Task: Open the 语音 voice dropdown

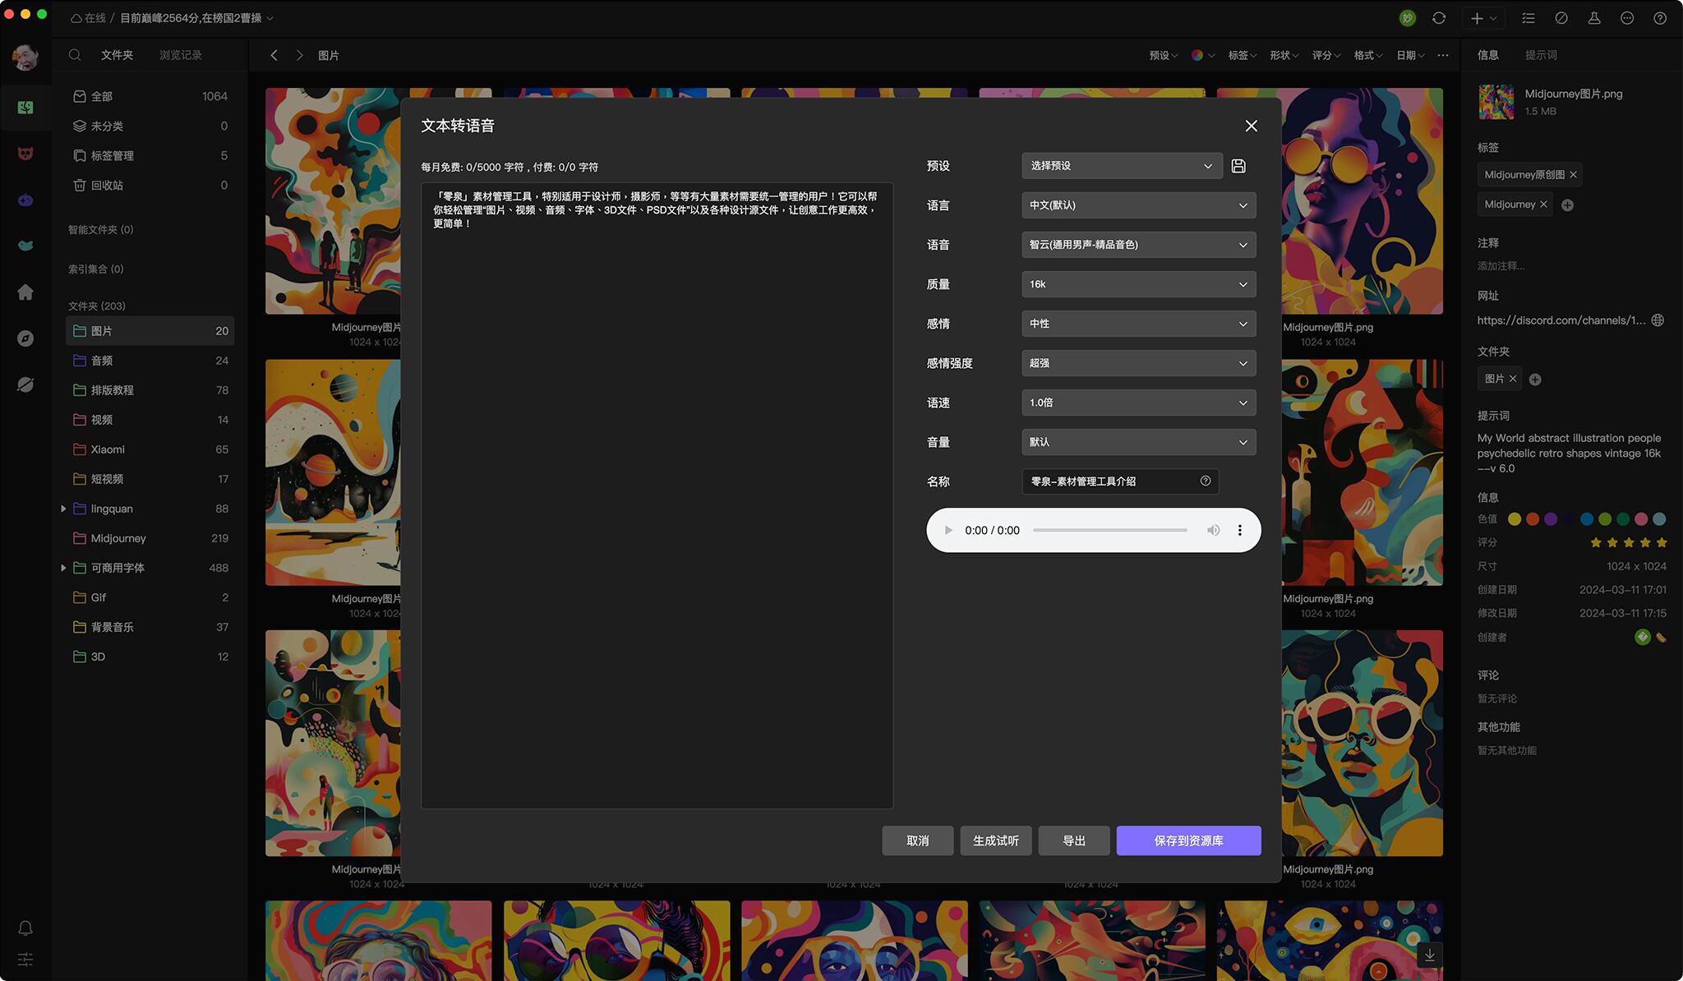Action: 1138,245
